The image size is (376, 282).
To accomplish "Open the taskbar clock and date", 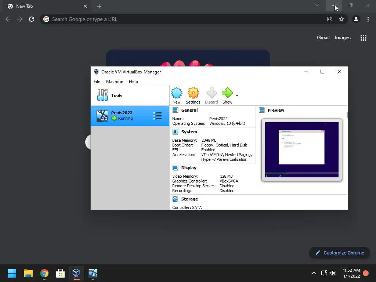I will [x=351, y=273].
